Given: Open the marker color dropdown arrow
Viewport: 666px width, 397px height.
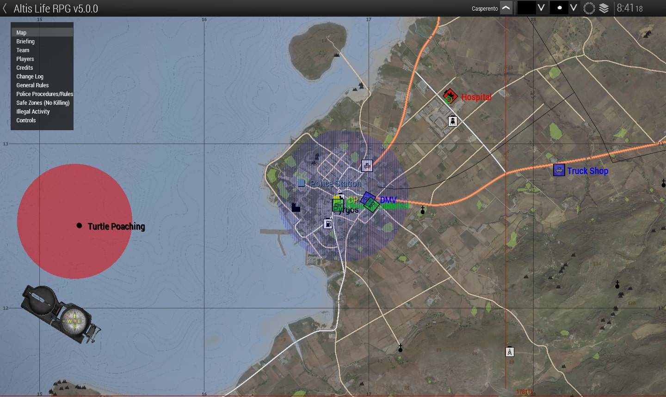Looking at the screenshot, I should (541, 8).
